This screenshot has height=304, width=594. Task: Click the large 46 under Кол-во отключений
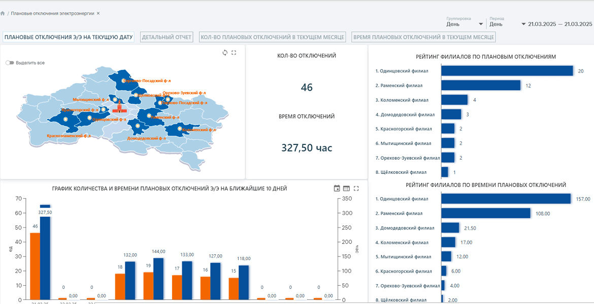pos(307,87)
